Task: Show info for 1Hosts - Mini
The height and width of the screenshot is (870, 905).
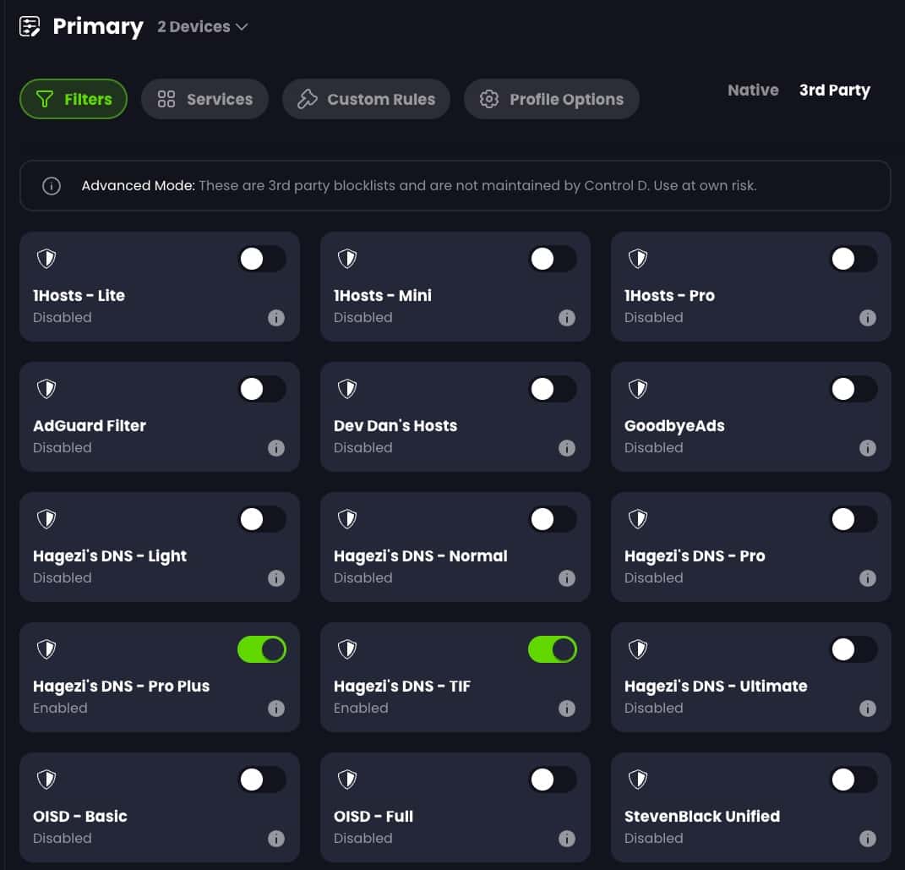Action: (567, 318)
